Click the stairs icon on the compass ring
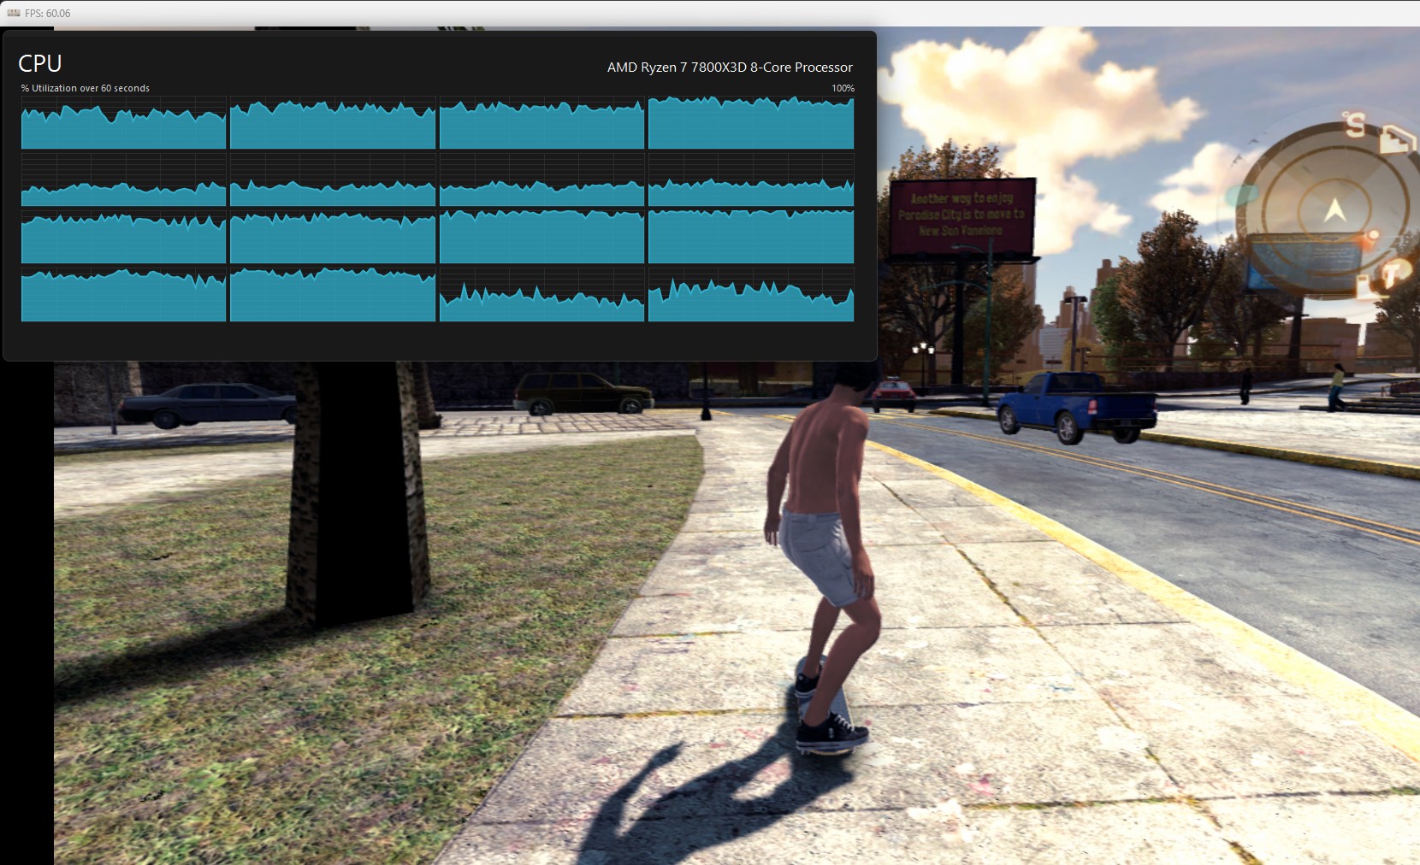The width and height of the screenshot is (1420, 865). (x=1396, y=139)
